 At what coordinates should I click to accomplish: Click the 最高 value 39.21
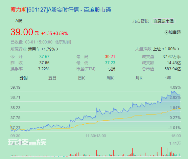pos(110,57)
